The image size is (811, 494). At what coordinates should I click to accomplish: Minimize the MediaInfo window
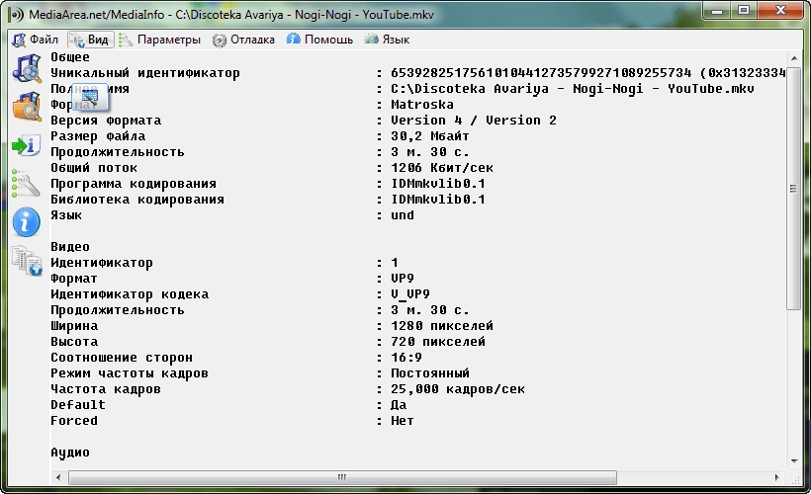point(717,10)
